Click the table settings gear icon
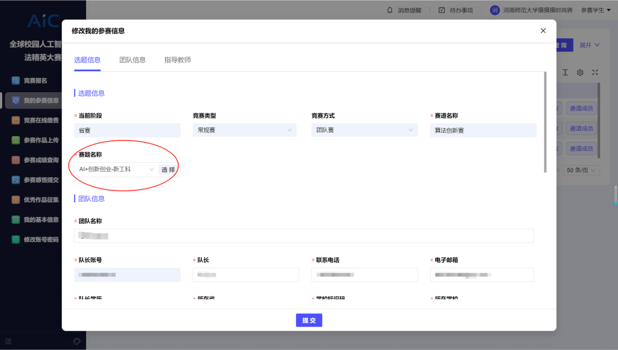 pos(580,73)
